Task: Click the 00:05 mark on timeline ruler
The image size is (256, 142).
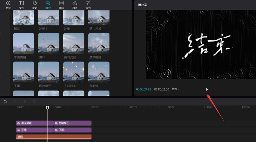Action: [x=209, y=107]
